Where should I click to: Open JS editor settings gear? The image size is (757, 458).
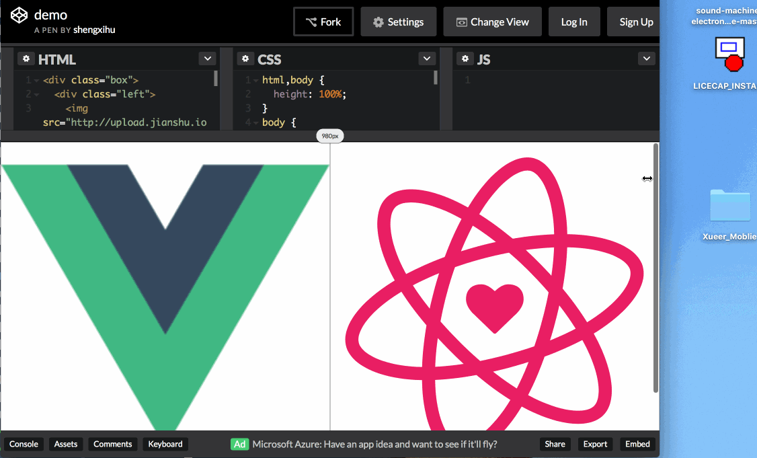[465, 59]
